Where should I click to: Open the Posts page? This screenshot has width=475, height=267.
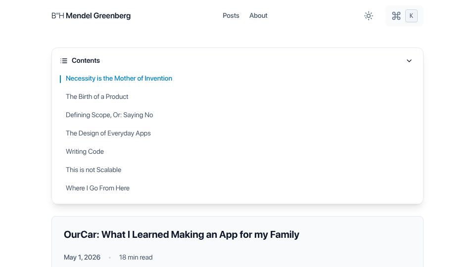231,16
